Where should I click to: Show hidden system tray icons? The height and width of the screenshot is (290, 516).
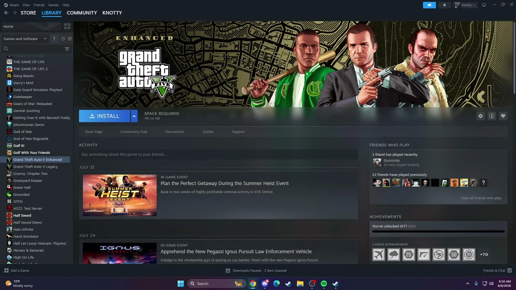coord(468,284)
